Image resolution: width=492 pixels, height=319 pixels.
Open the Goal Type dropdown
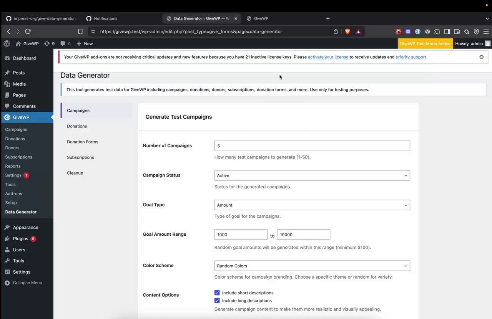coord(312,205)
